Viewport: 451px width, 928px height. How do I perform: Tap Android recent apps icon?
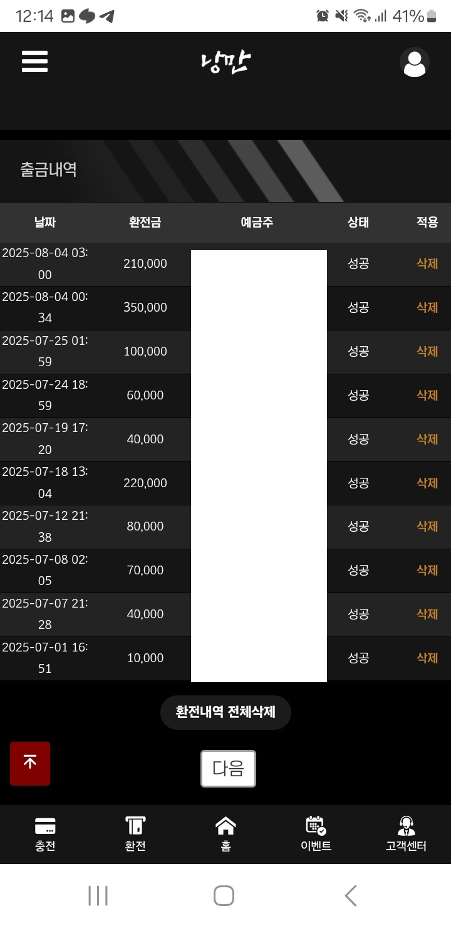[98, 895]
